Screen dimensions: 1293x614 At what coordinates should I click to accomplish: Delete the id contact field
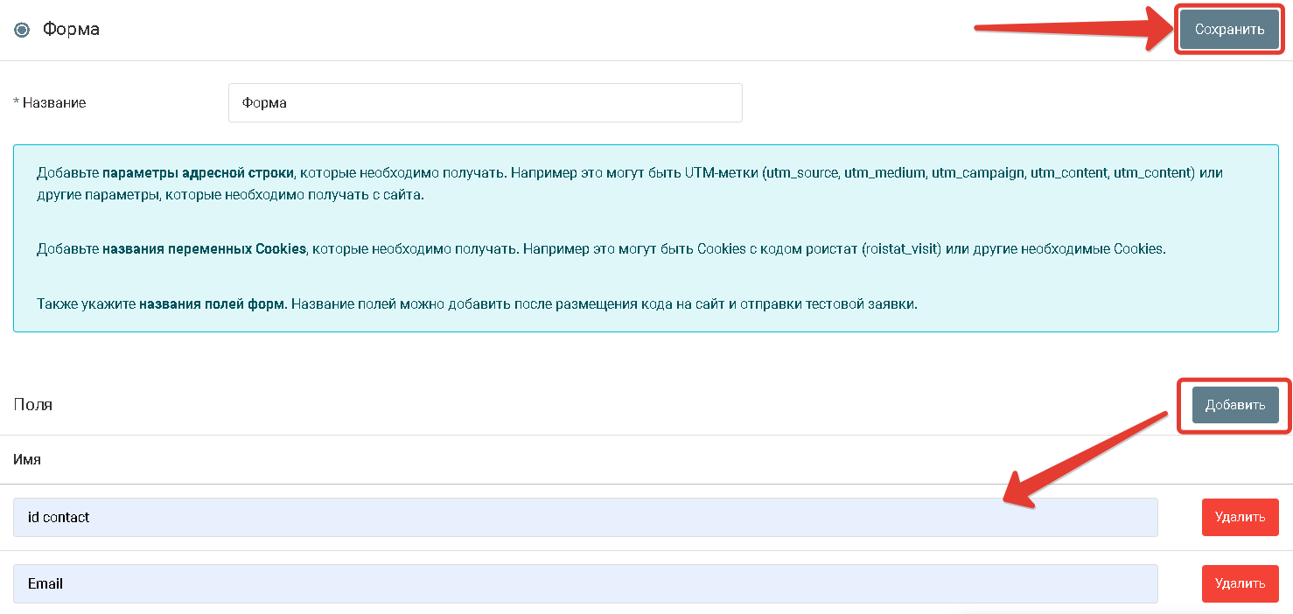click(x=1240, y=517)
